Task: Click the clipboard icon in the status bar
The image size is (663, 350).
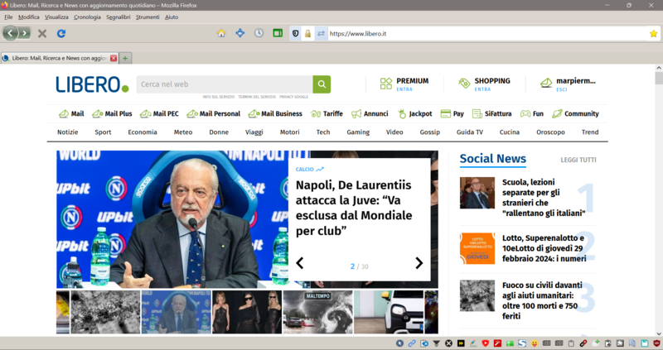Action: point(571,343)
